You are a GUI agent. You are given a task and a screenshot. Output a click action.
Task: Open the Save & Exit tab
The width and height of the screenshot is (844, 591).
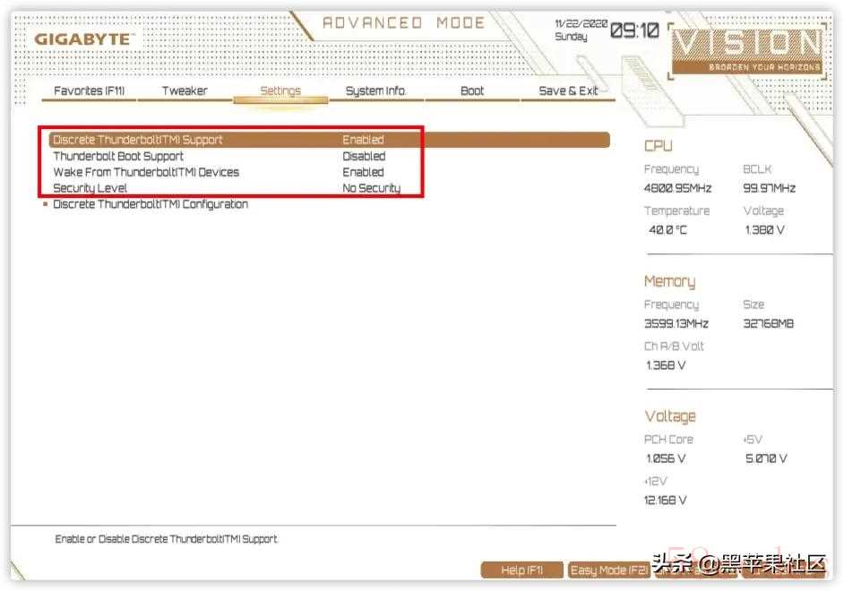(x=568, y=90)
